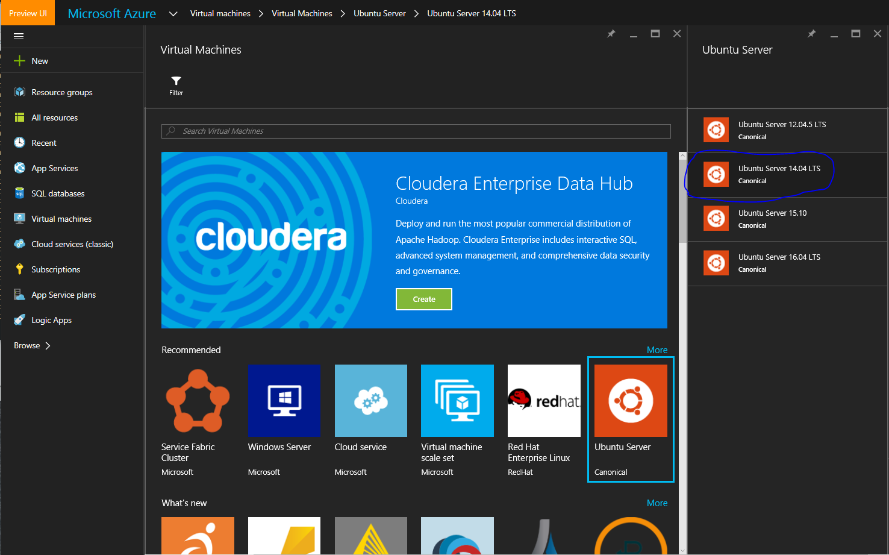The height and width of the screenshot is (555, 889).
Task: Click the green plus icon next to New
Action: tap(19, 61)
